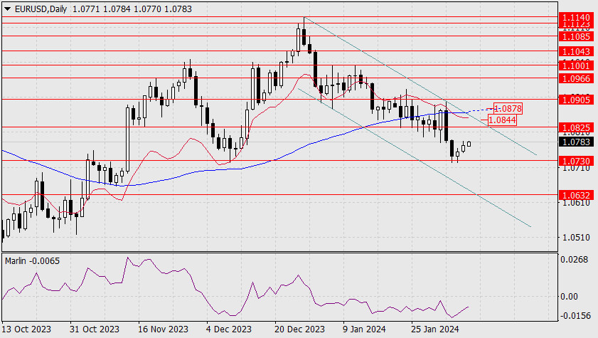Click the current price 1.0783 black label
Screen dimensions: 598x338
576,142
